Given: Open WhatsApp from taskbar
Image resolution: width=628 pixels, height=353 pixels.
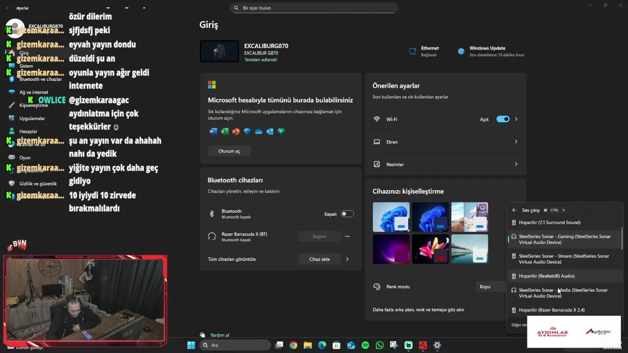Looking at the screenshot, I should (379, 345).
